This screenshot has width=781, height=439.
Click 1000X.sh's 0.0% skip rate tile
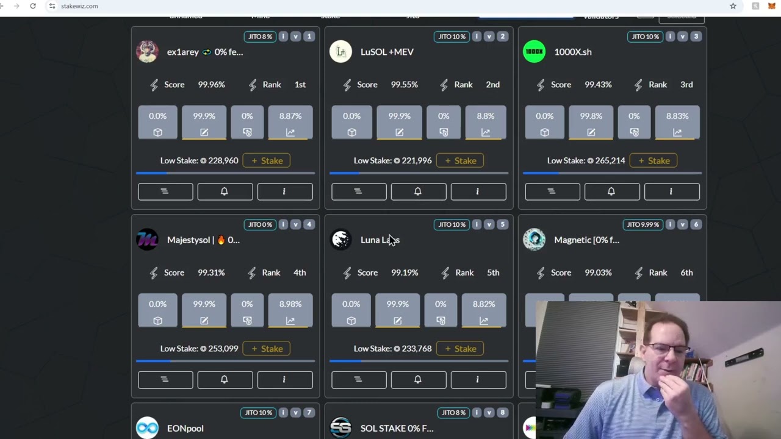[544, 123]
